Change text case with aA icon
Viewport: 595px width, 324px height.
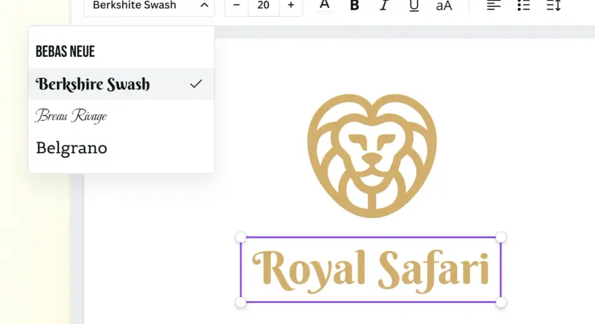pyautogui.click(x=444, y=5)
